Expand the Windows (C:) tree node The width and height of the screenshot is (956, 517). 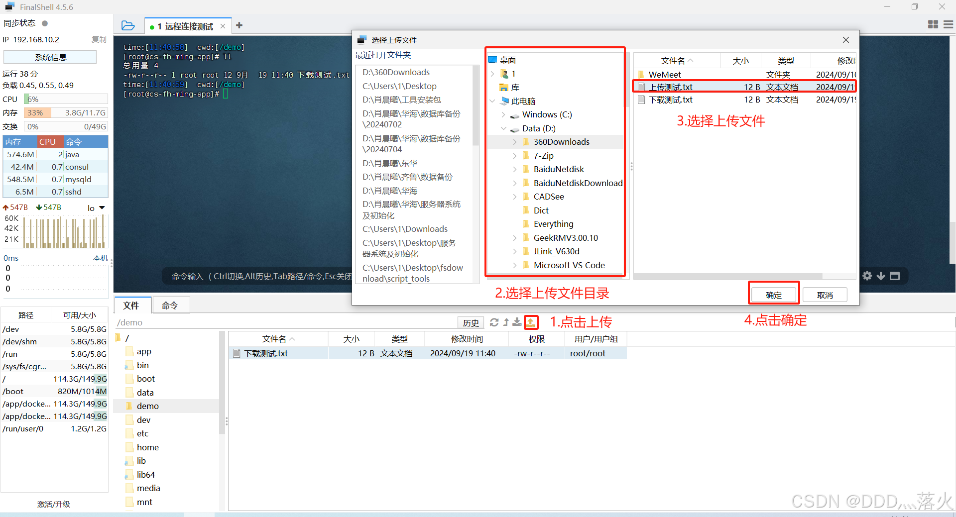(x=503, y=114)
